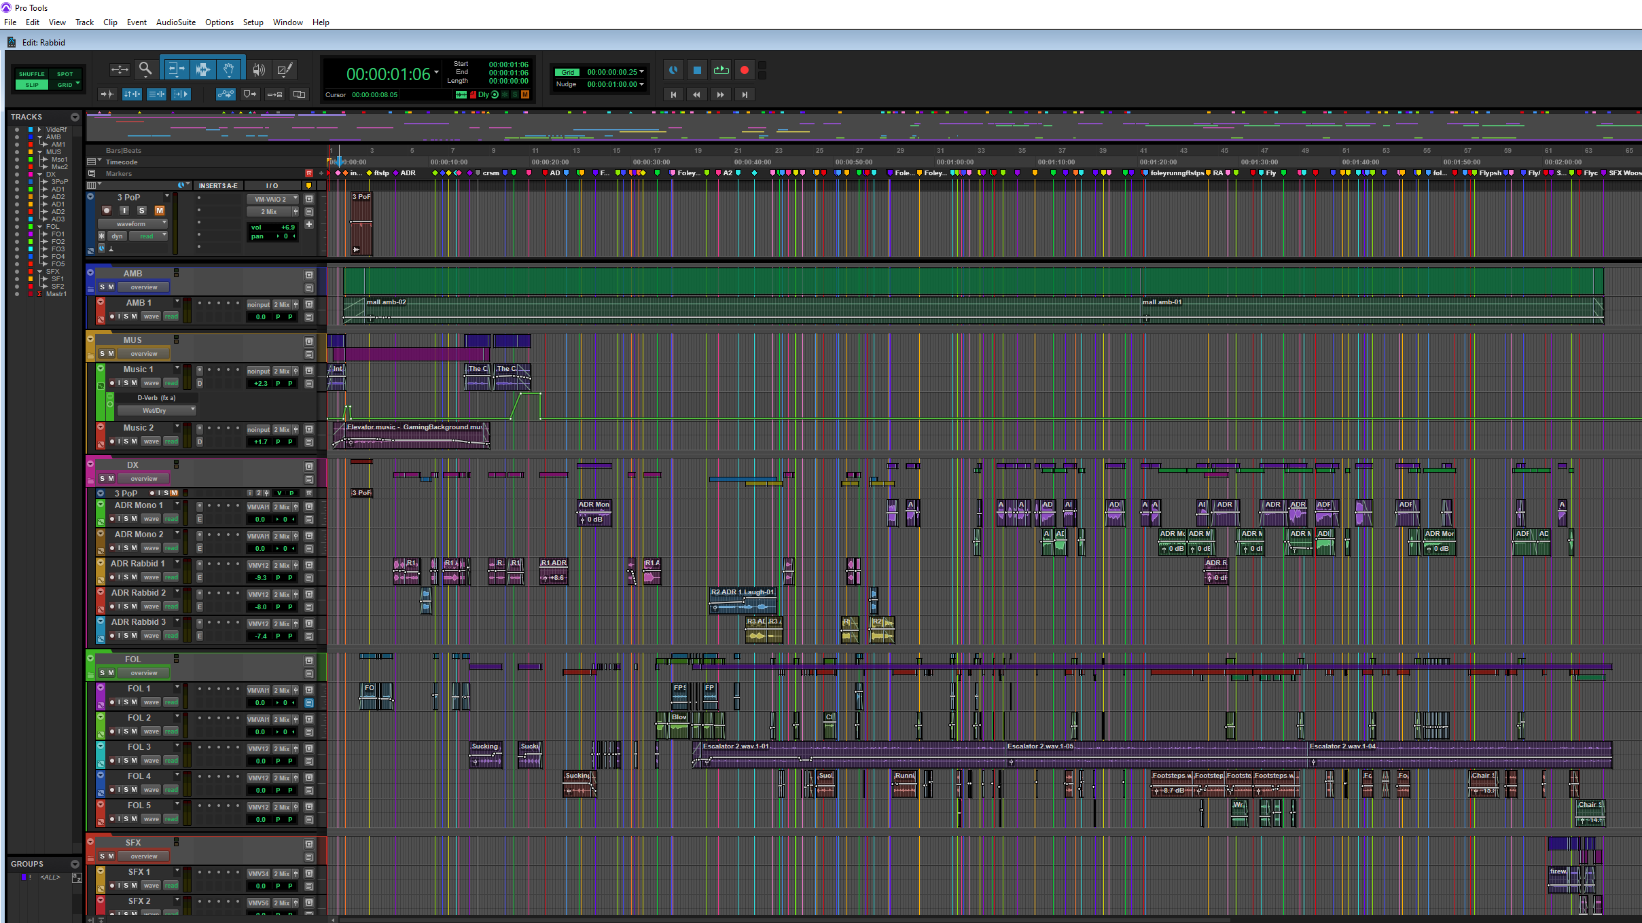The height and width of the screenshot is (923, 1642).
Task: Open 3 PoP track view waveform dropdown
Action: pos(132,223)
